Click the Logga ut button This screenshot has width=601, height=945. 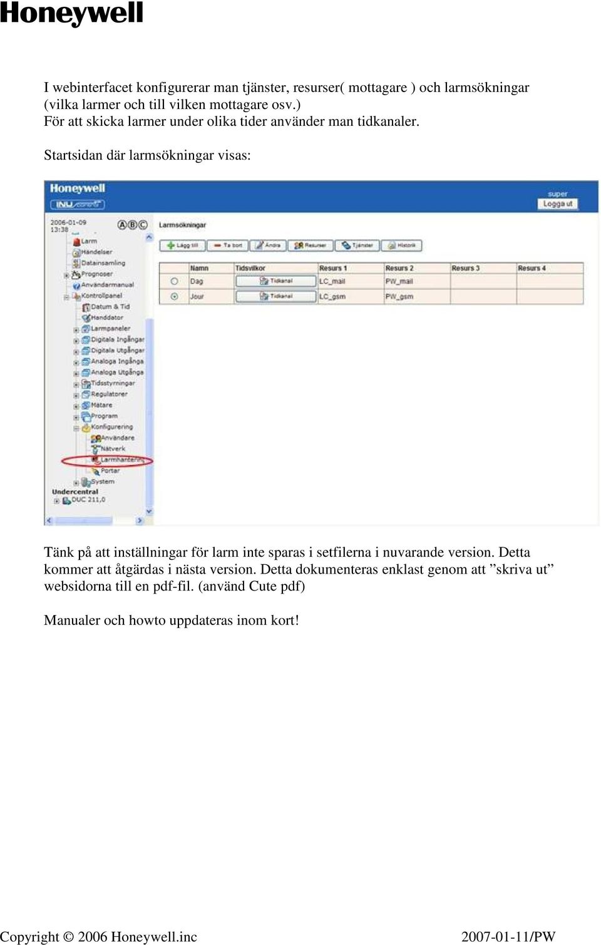558,204
